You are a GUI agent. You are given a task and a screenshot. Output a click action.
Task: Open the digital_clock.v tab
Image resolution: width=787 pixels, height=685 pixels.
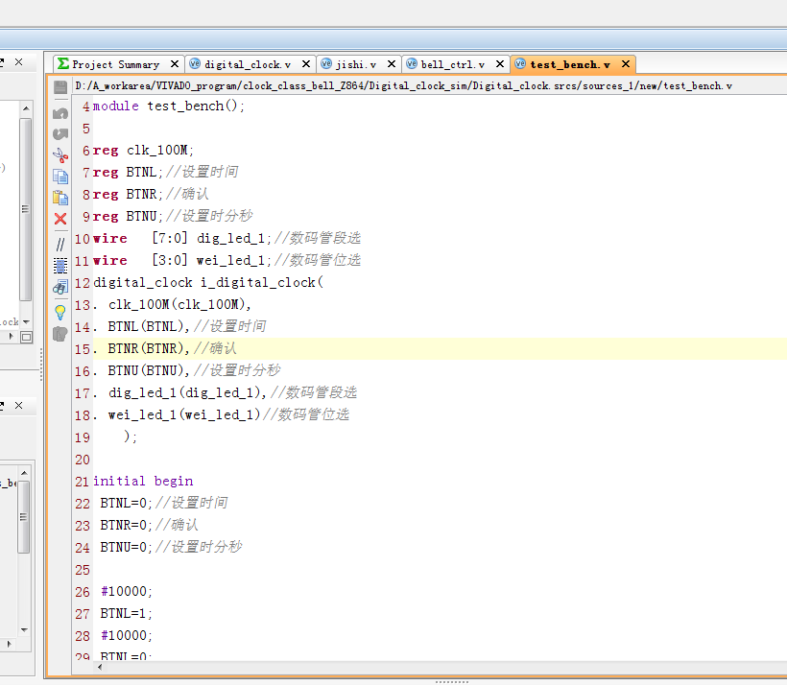tap(242, 64)
